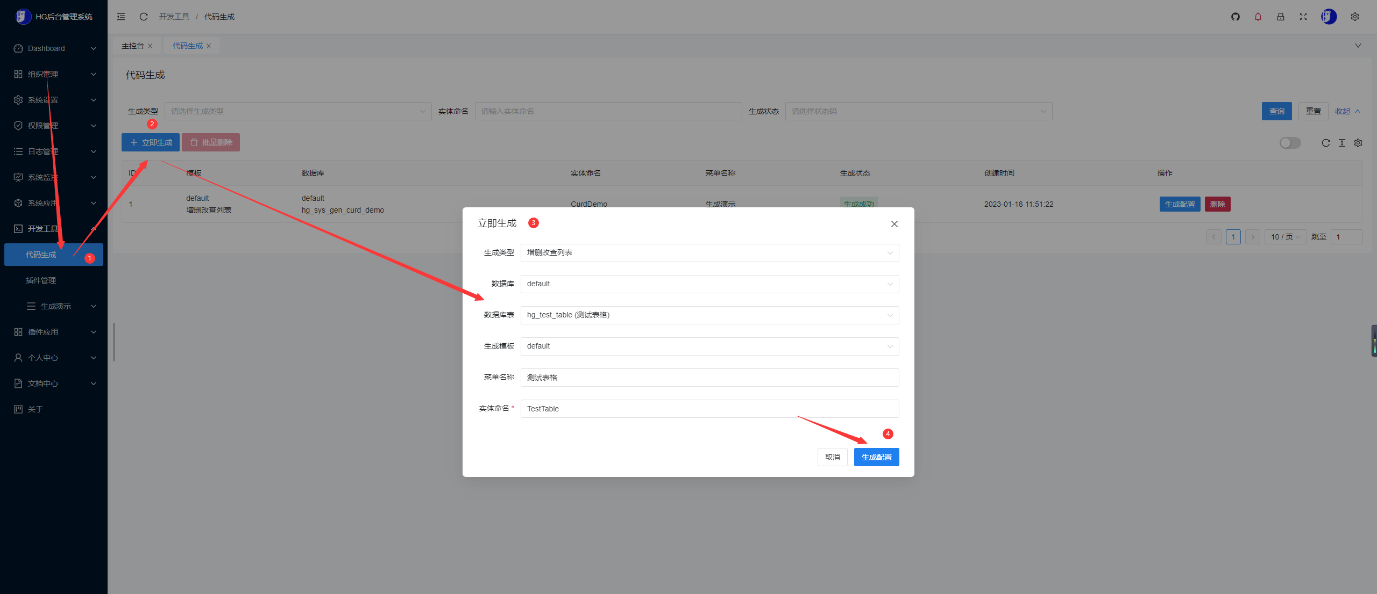Screen dimensions: 1377x594
Task: Toggle the switch above the table
Action: point(1290,143)
